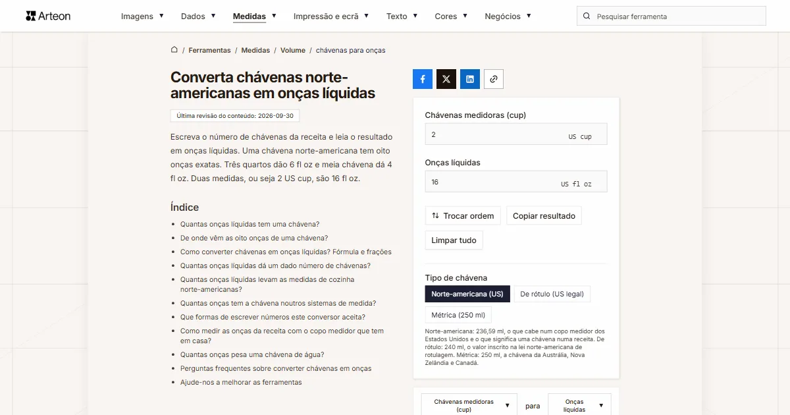Select De rótulo (US legal) cup type

click(552, 294)
